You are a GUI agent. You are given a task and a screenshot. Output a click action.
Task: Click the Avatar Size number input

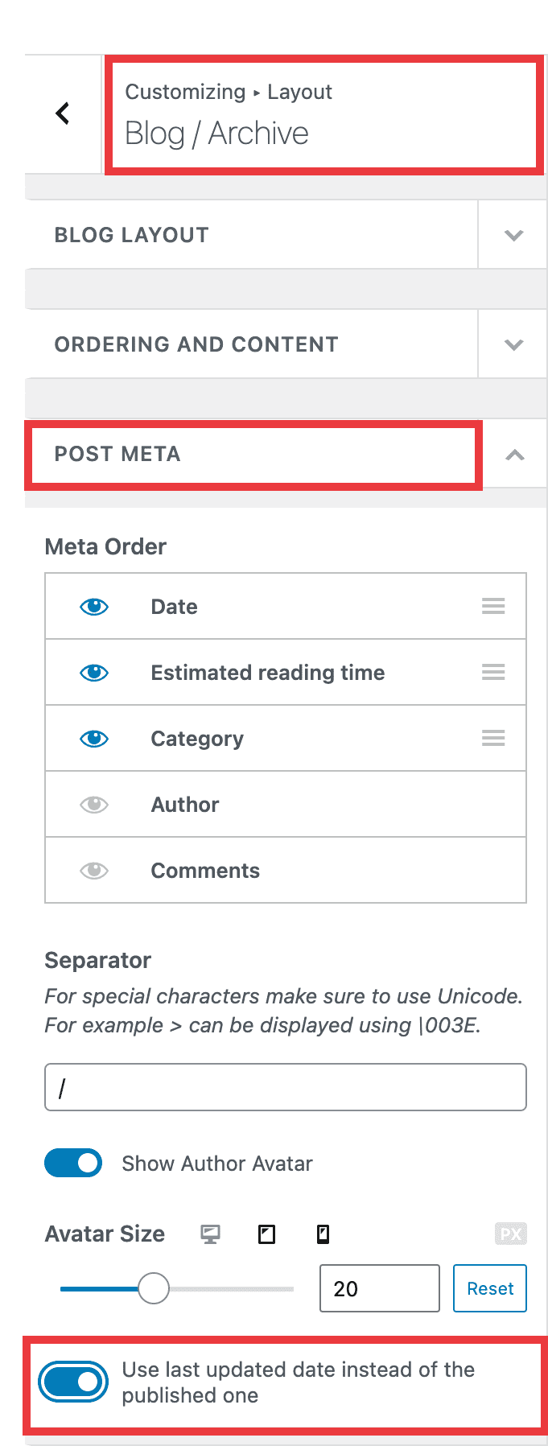tap(379, 1288)
